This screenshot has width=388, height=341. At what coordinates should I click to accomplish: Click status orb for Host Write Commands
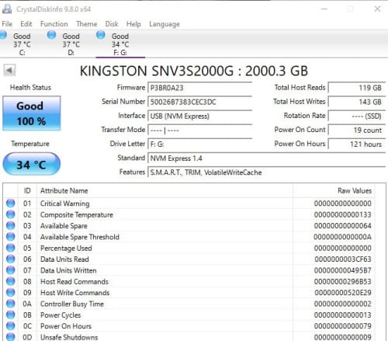(x=11, y=292)
